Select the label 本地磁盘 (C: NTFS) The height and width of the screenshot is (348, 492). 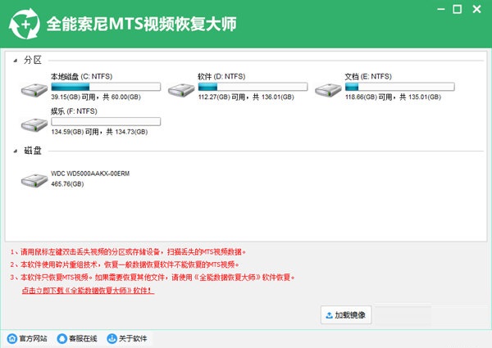[81, 76]
